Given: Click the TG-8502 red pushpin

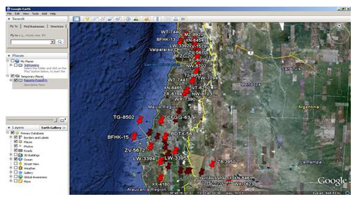Looking at the screenshot, I should click(140, 120).
